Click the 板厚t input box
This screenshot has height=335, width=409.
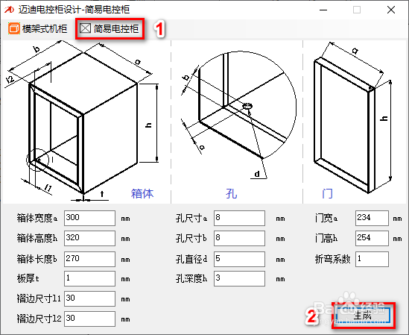[89, 278]
